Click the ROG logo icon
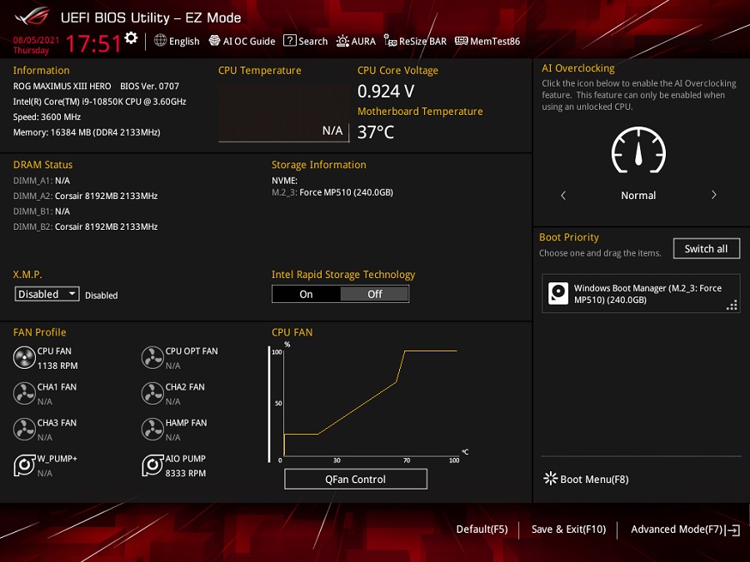Viewport: 750px width, 562px height. 32,17
